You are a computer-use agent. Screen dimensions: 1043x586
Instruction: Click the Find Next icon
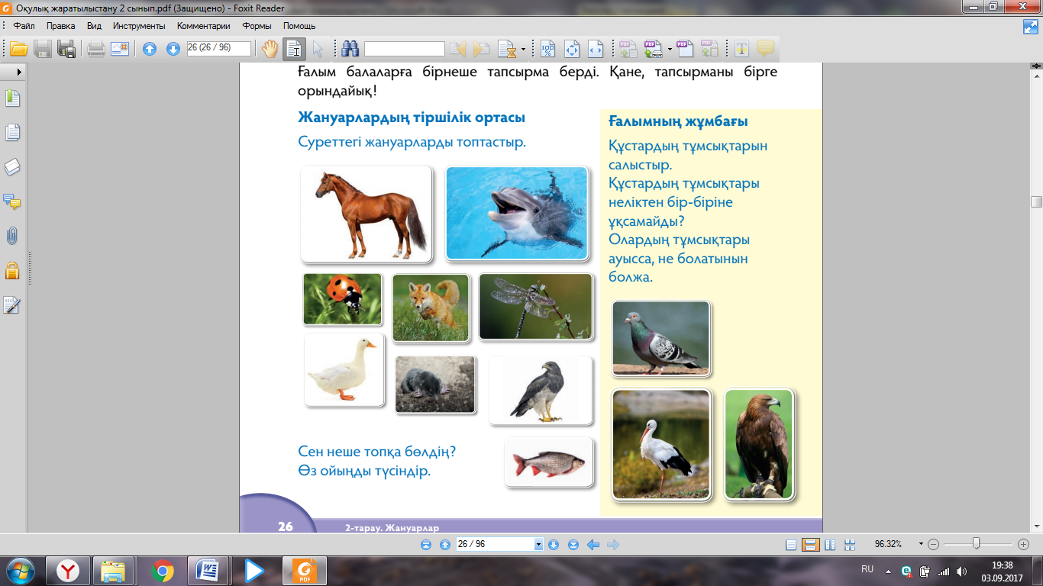482,49
